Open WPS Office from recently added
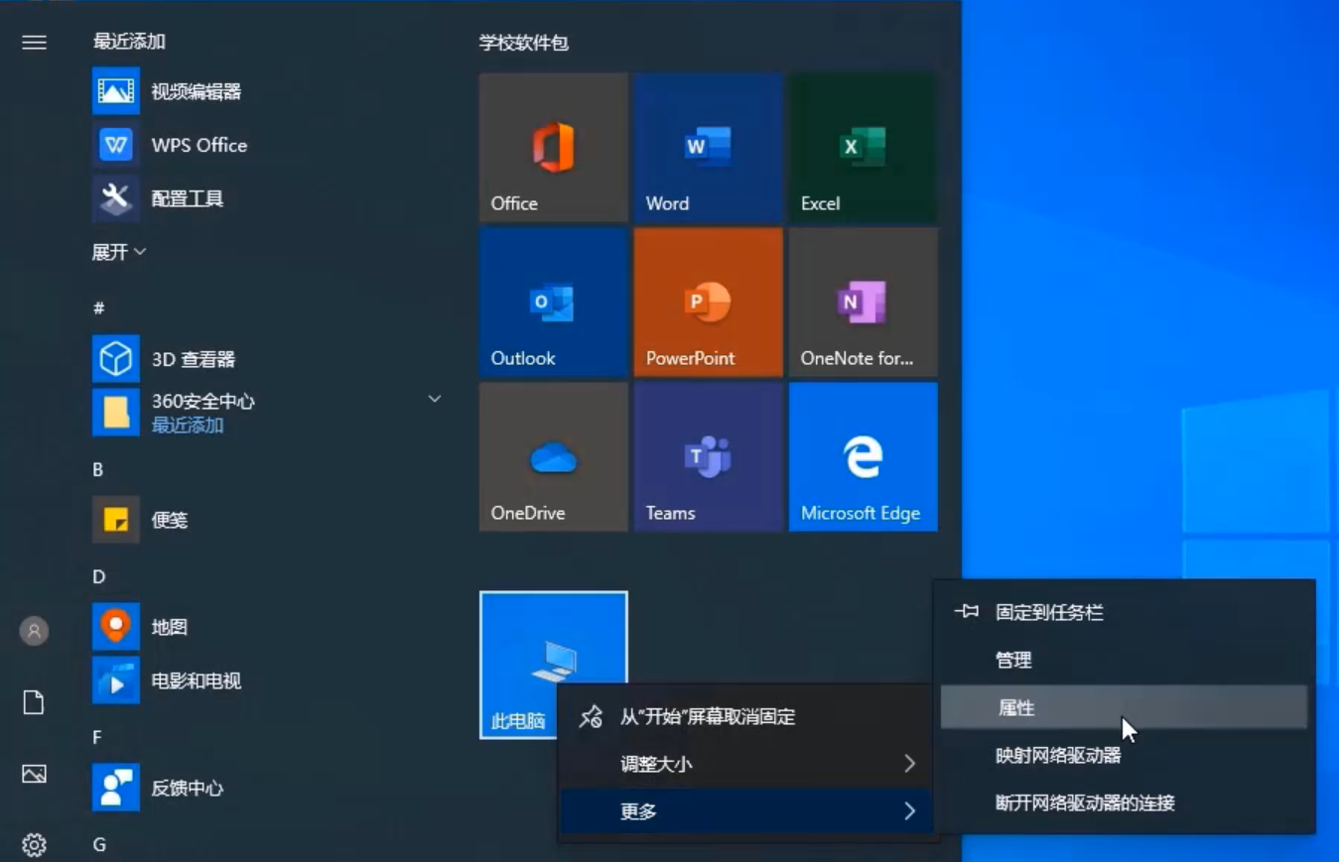 point(199,145)
